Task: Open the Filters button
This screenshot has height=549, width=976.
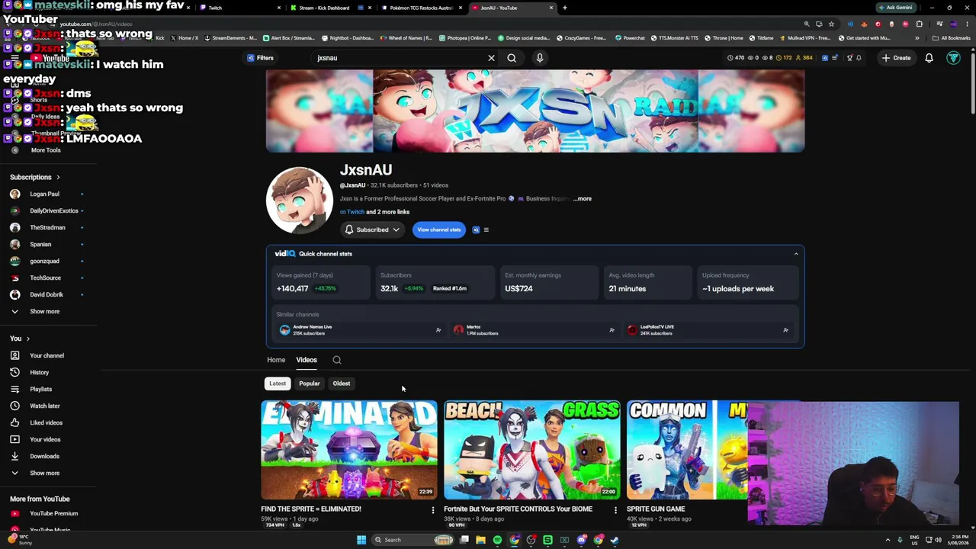Action: (260, 58)
